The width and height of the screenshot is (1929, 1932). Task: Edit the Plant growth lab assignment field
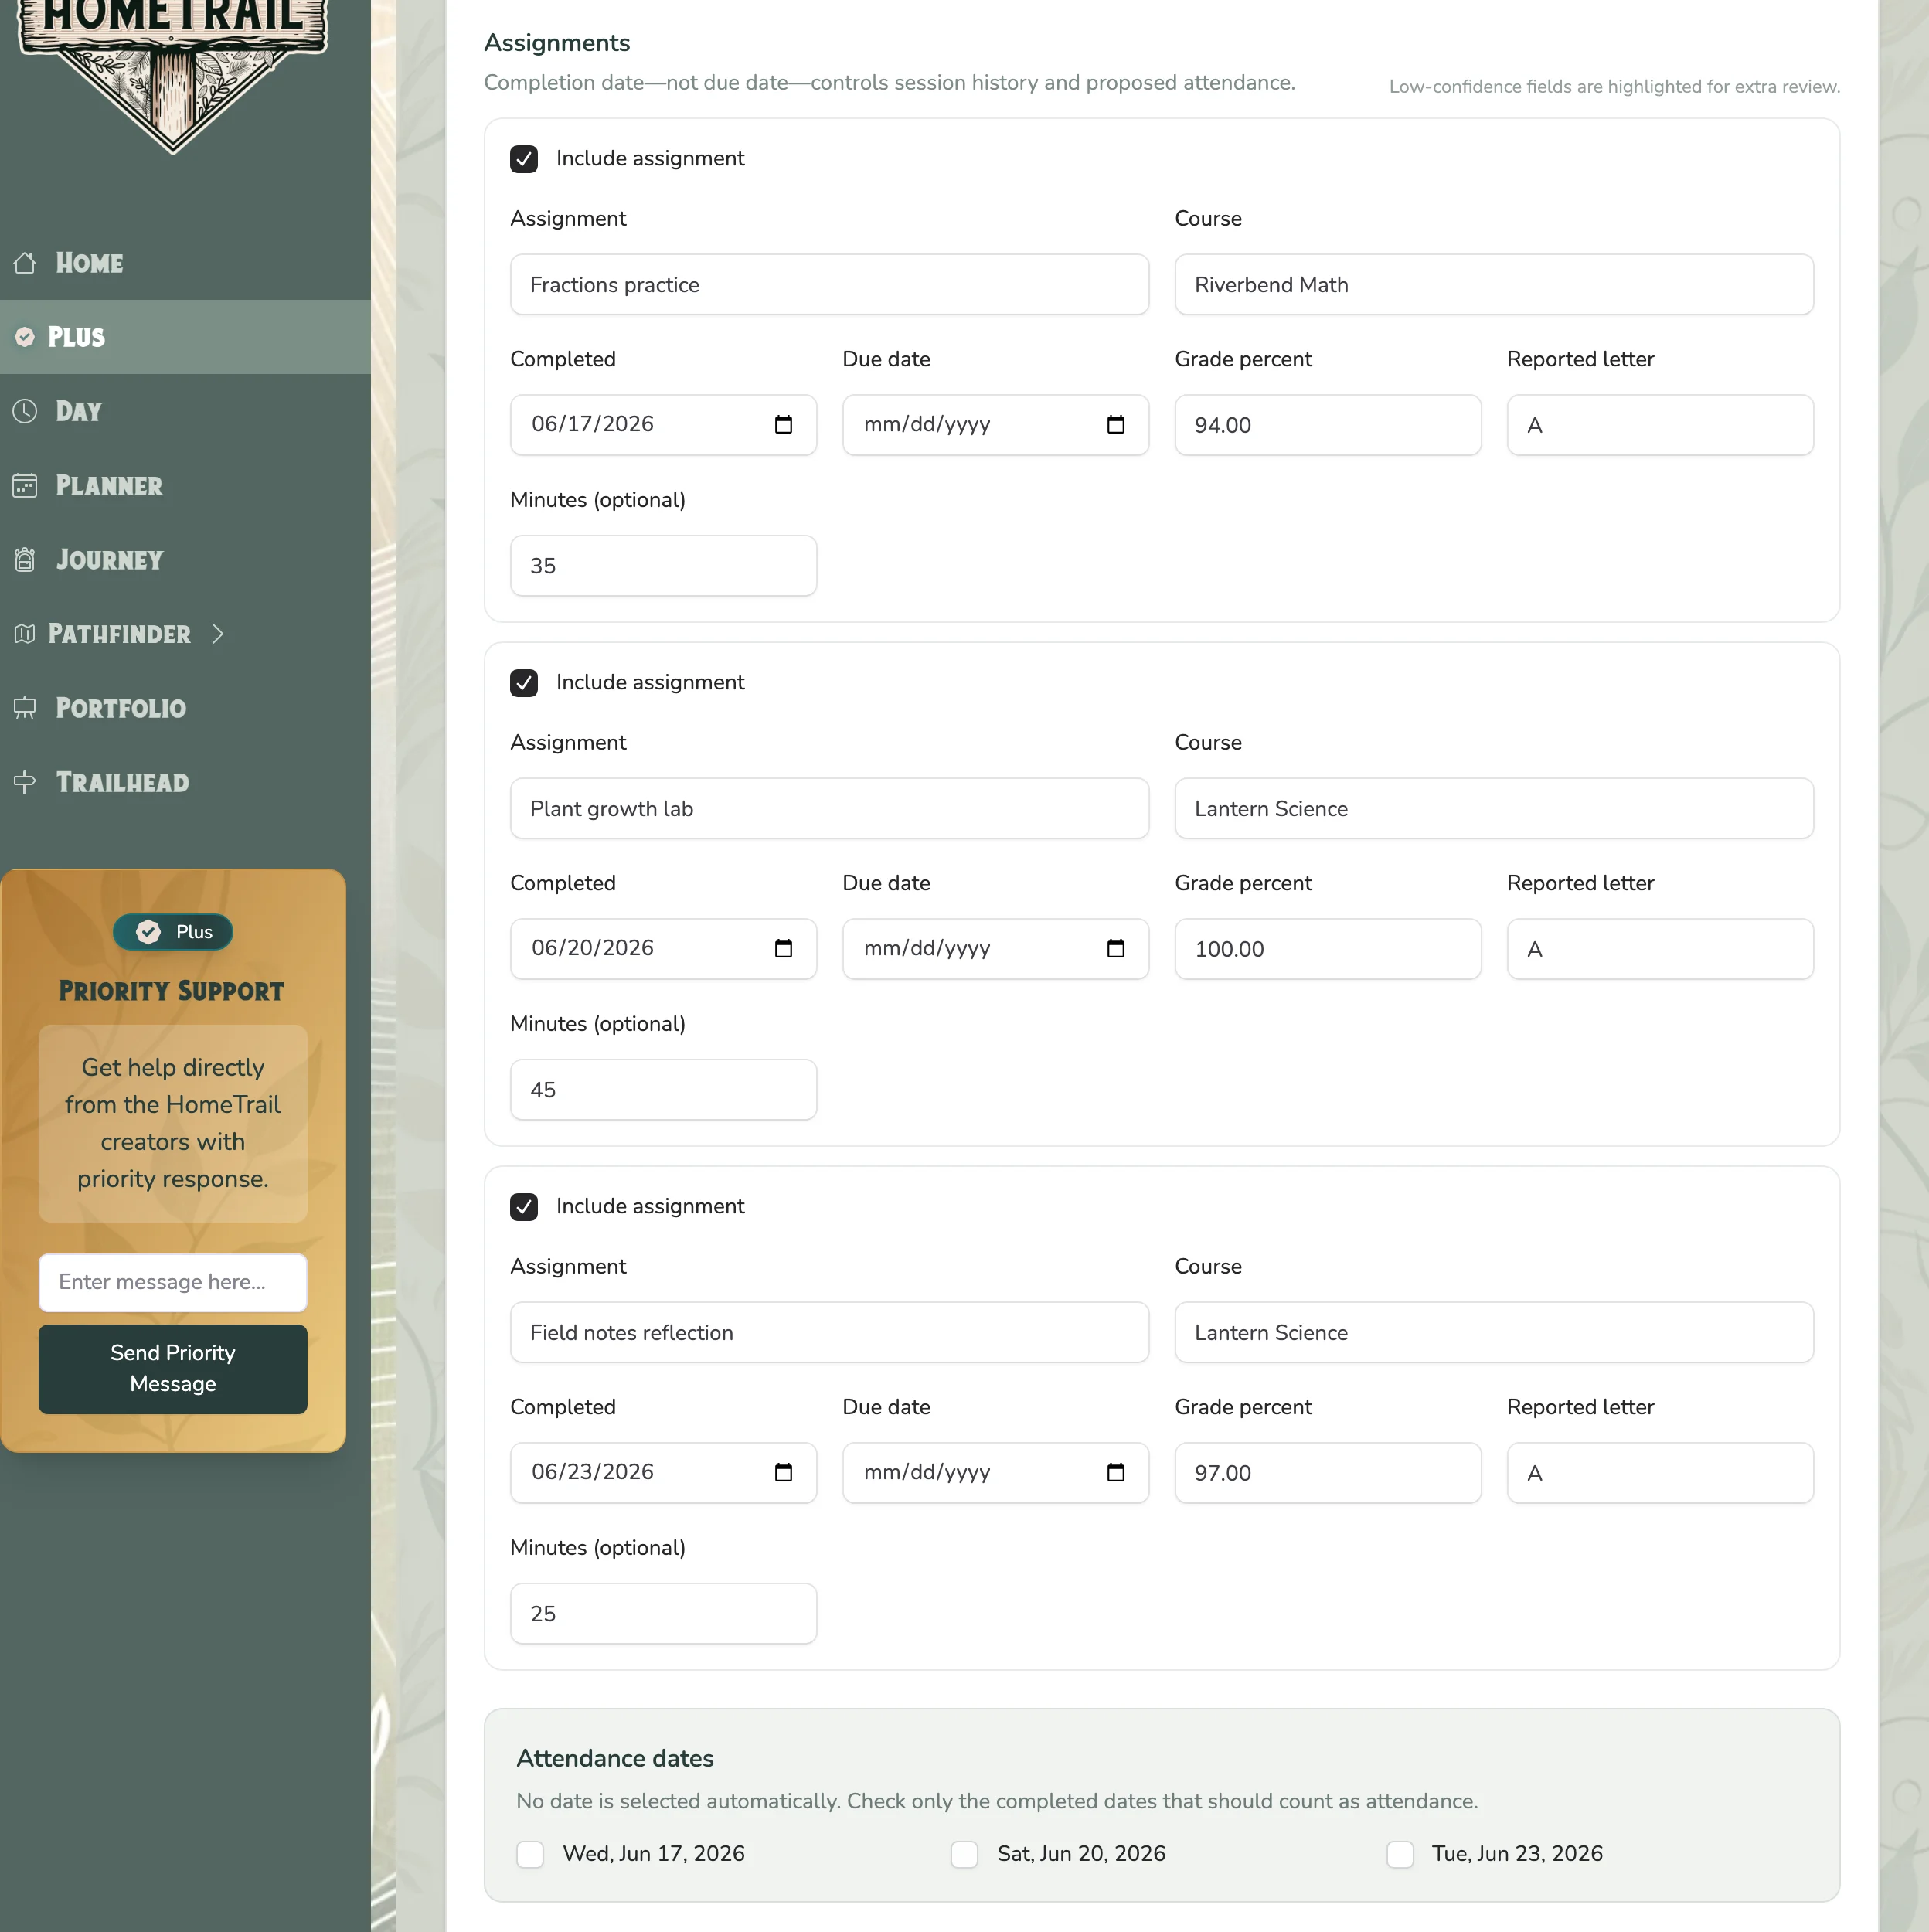coord(829,809)
